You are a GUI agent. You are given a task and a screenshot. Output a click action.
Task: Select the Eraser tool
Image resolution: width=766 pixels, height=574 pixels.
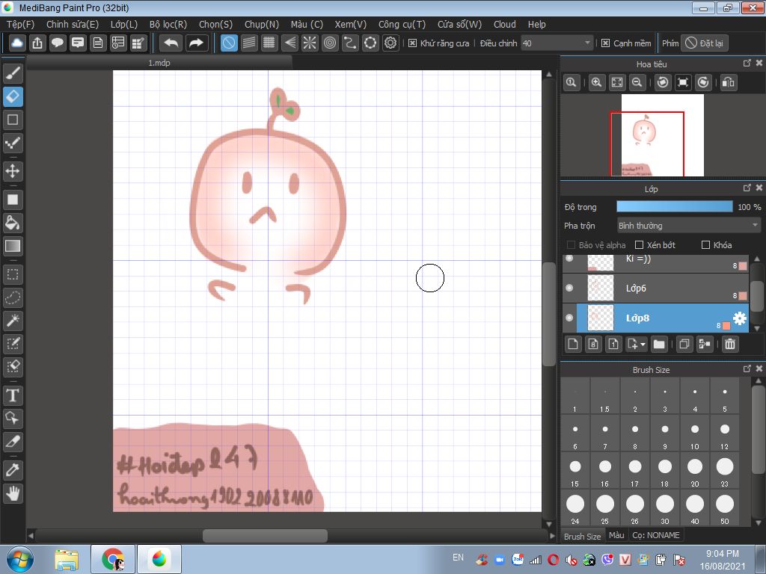(x=13, y=96)
